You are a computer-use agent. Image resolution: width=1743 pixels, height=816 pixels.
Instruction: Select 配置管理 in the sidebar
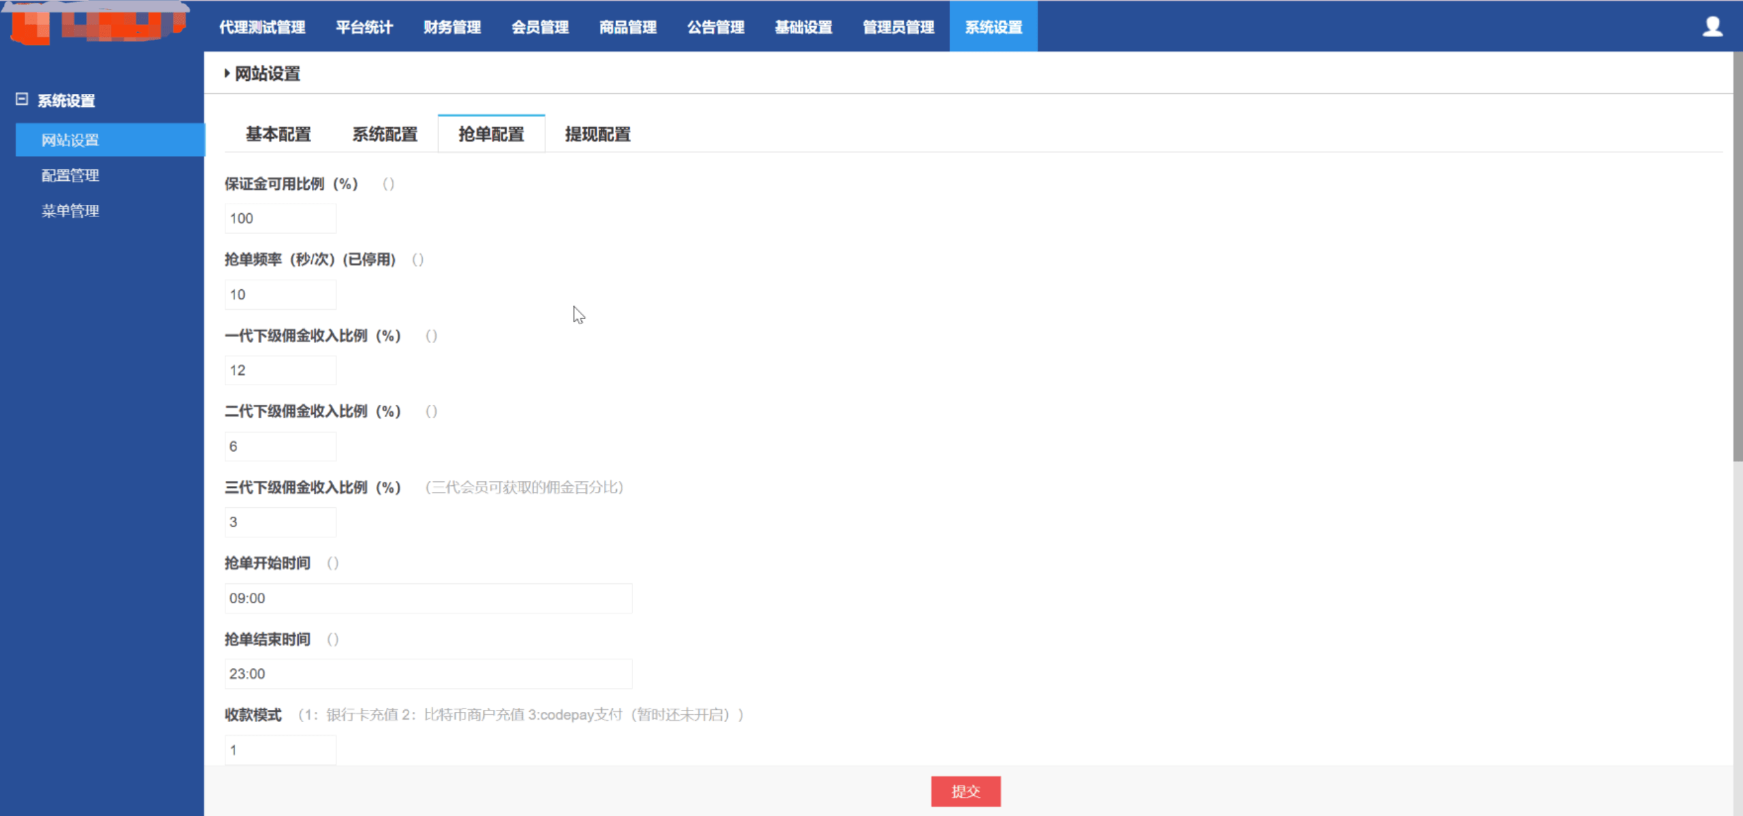70,176
